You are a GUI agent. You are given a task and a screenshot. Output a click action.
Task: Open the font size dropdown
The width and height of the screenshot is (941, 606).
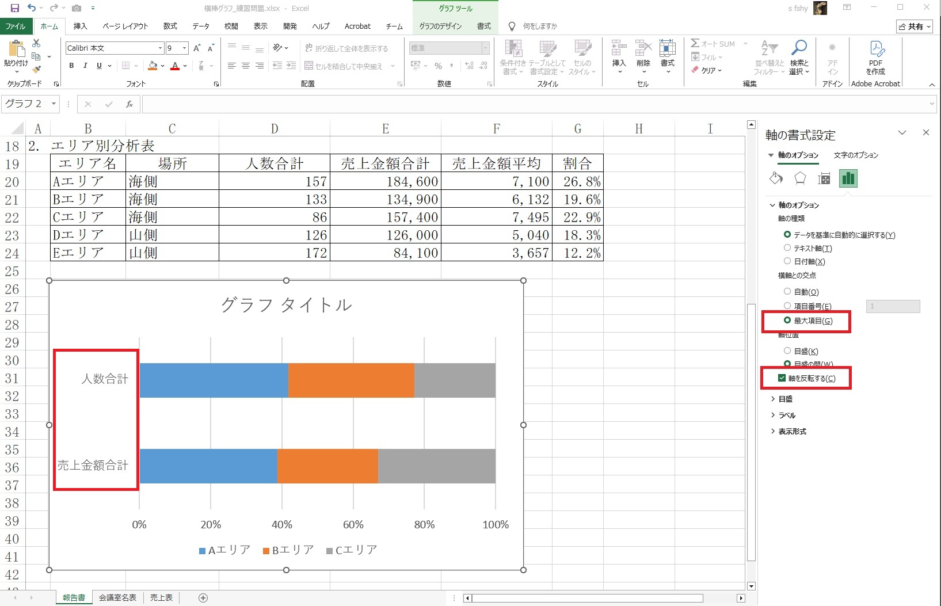[x=184, y=48]
